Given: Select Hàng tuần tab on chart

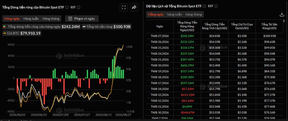Looking at the screenshot, I should pos(31,19).
